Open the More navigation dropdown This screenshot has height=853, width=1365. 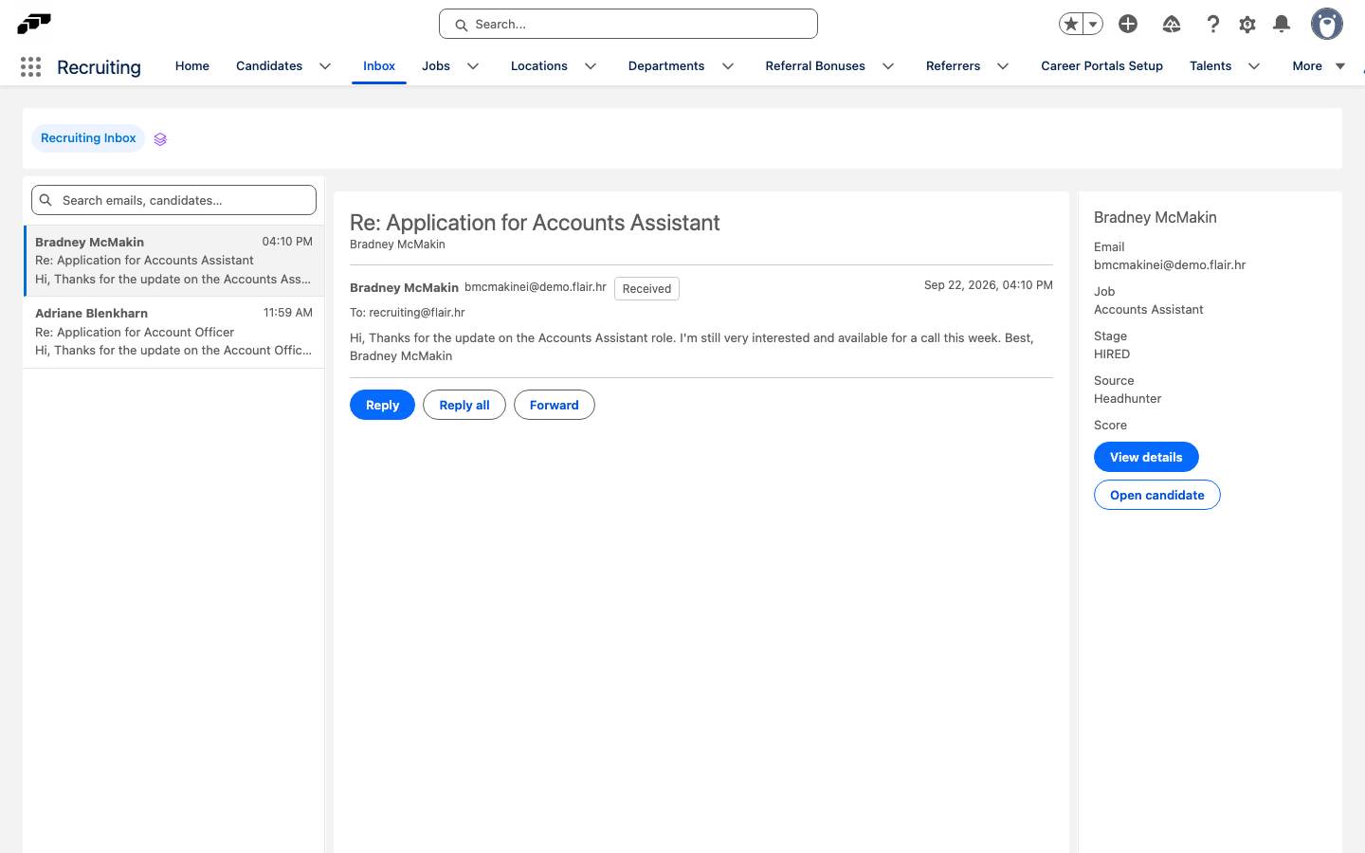pyautogui.click(x=1319, y=66)
